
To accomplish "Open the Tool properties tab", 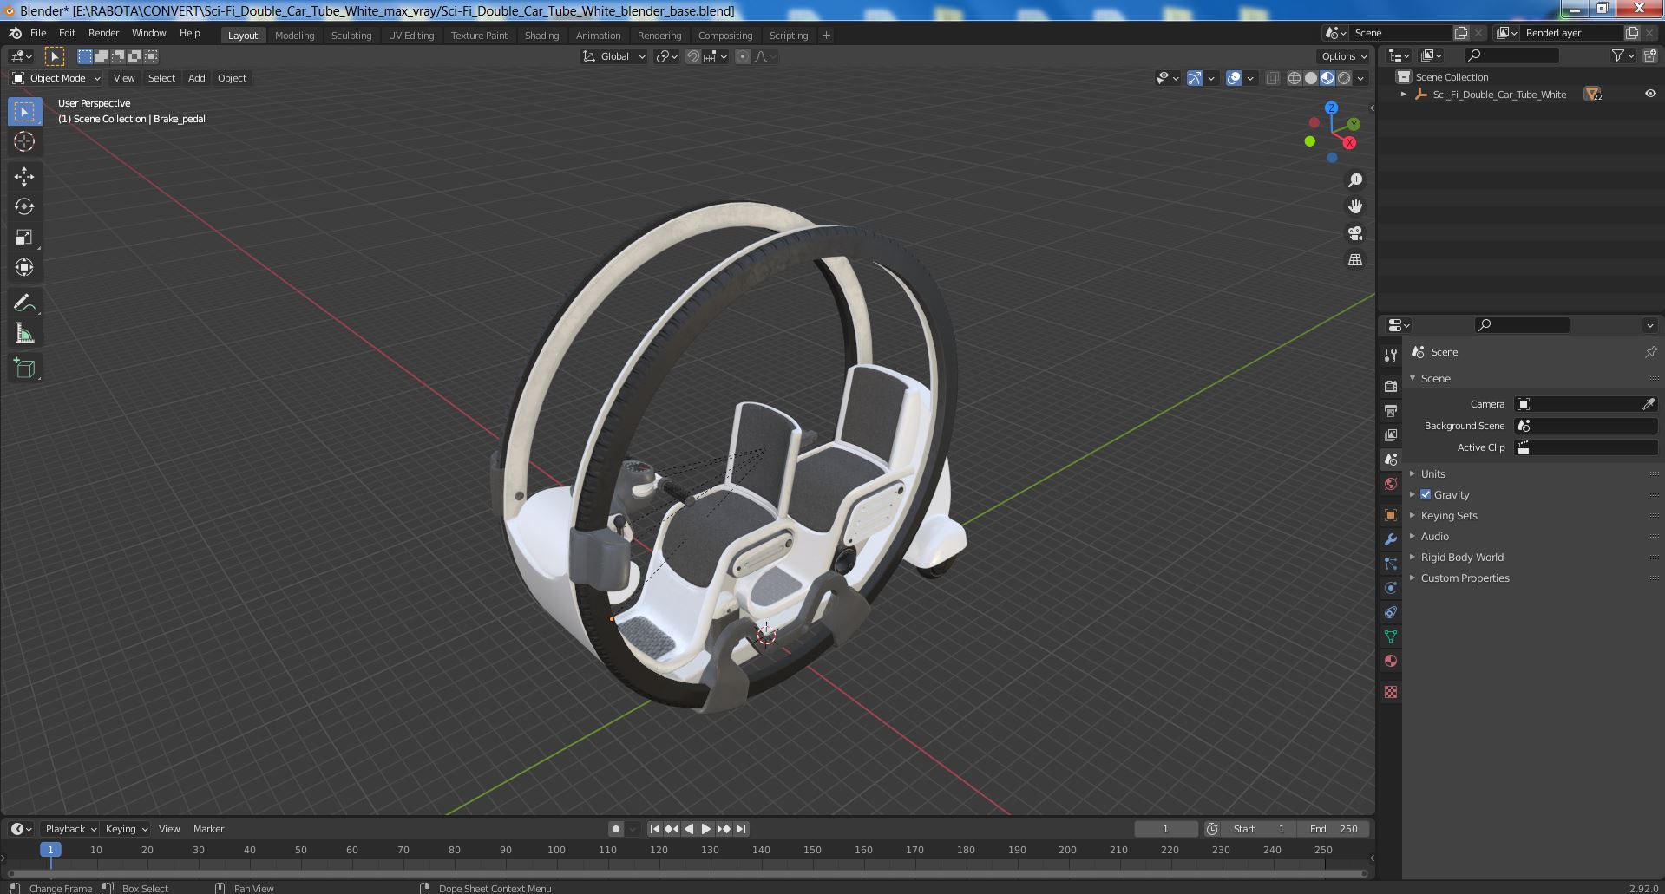I will point(1391,356).
